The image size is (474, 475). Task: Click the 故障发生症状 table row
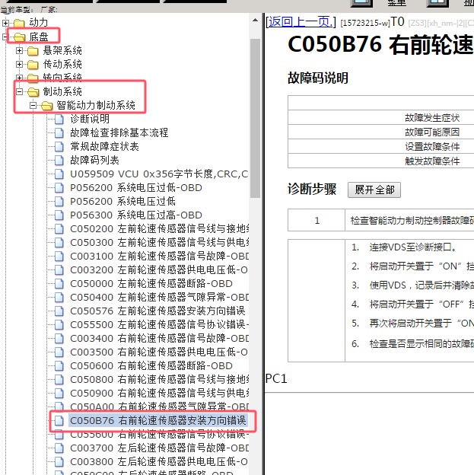(x=380, y=117)
